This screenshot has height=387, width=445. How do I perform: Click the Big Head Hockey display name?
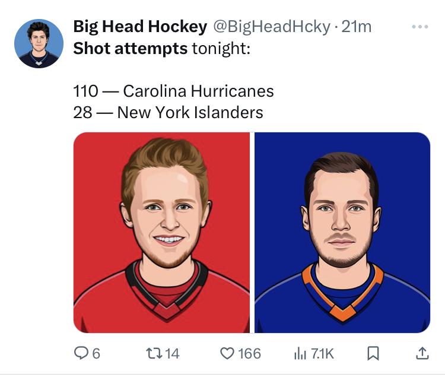(140, 27)
